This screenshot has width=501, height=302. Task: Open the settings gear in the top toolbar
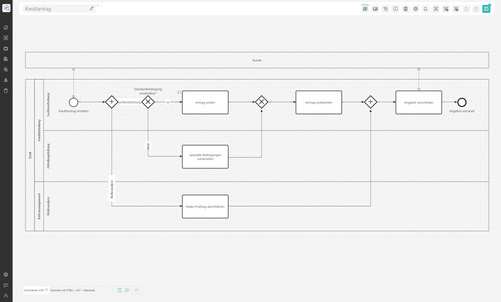(x=415, y=8)
